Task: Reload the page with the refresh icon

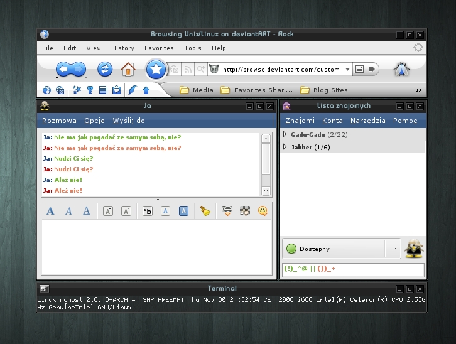Action: tap(105, 69)
